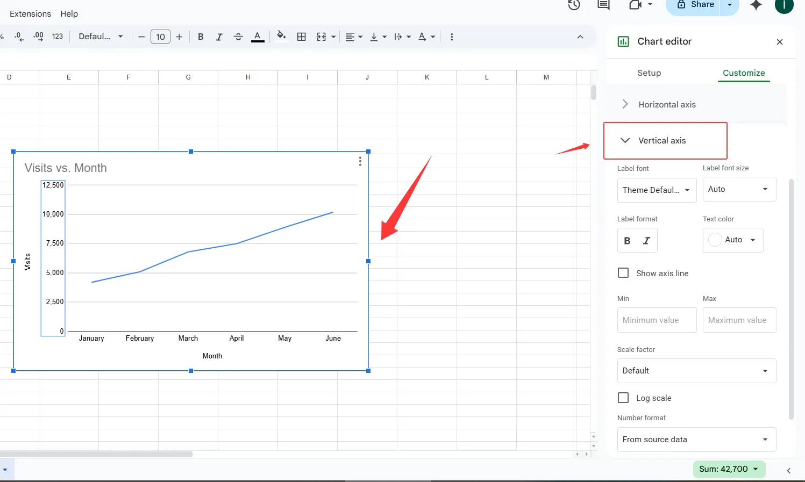Apply strikethrough from the toolbar
The height and width of the screenshot is (482, 805).
coord(238,37)
